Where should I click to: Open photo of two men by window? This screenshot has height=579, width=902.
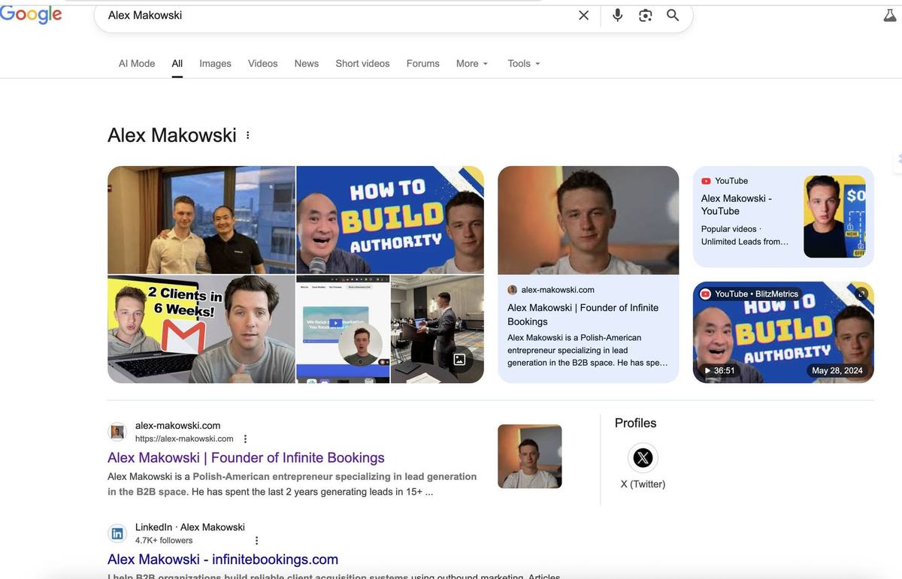pos(201,220)
